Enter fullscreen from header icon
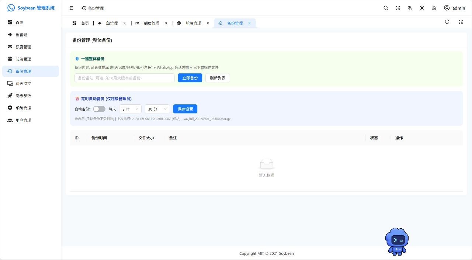The image size is (472, 260). (x=398, y=8)
